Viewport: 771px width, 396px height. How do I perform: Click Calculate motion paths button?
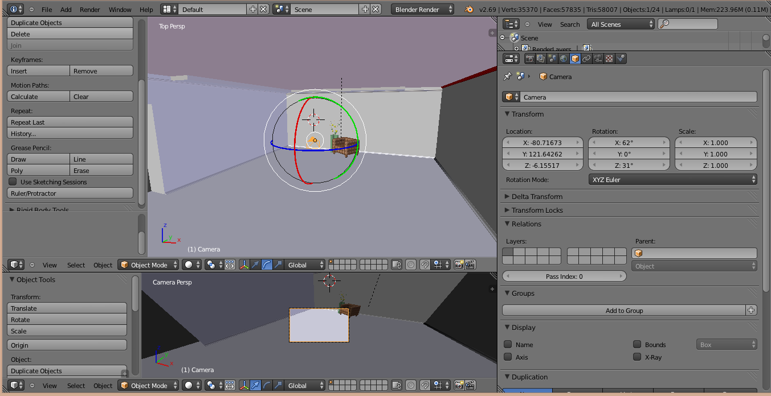click(39, 96)
